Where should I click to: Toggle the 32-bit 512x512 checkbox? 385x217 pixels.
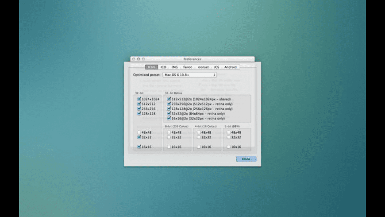click(139, 104)
